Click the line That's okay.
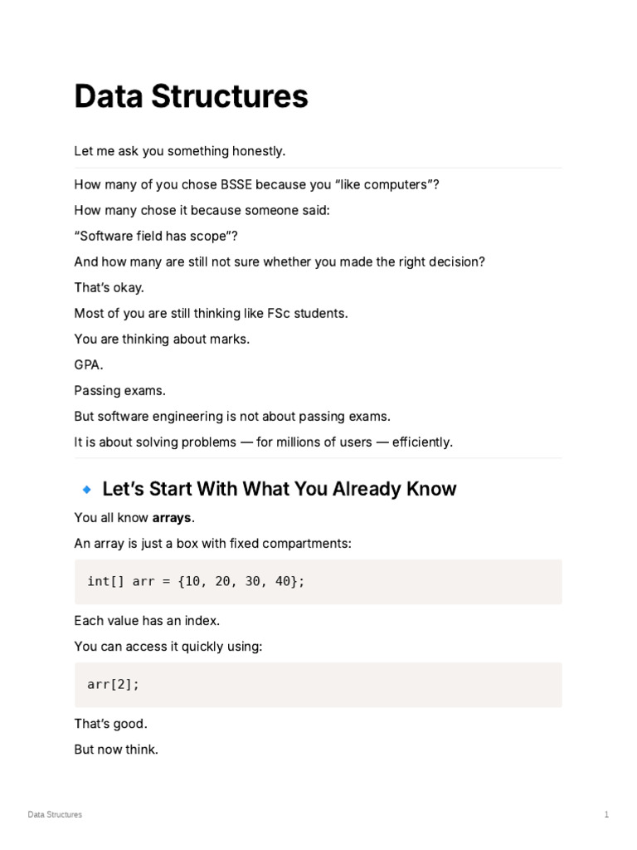The image size is (637, 850). click(x=109, y=287)
